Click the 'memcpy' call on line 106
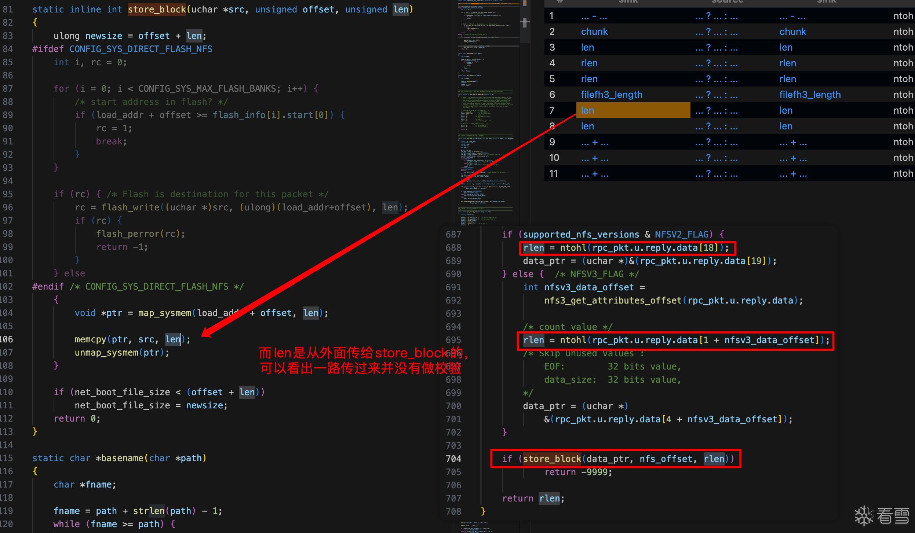Viewport: 915px width, 533px height. (x=90, y=339)
